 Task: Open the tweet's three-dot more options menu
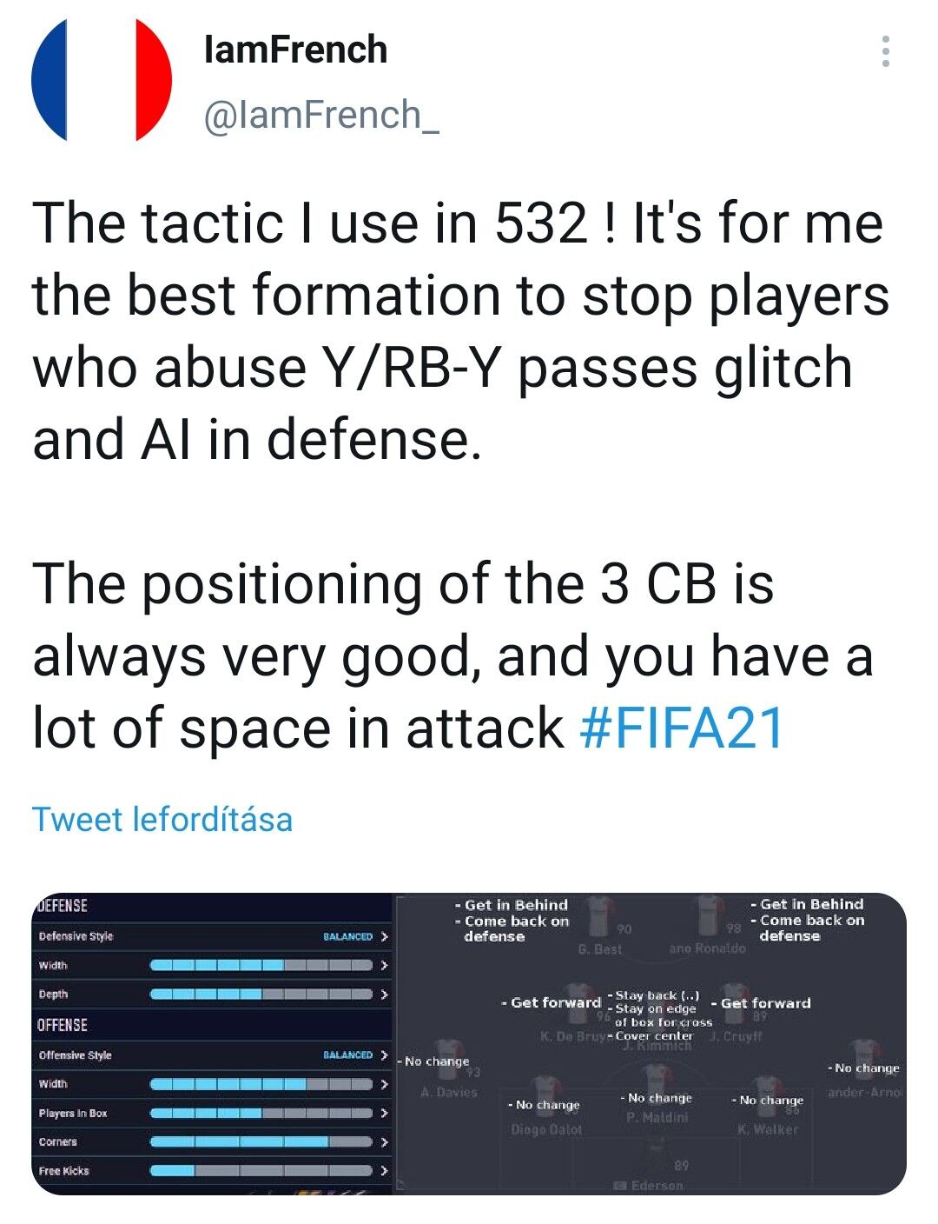pos(885,52)
